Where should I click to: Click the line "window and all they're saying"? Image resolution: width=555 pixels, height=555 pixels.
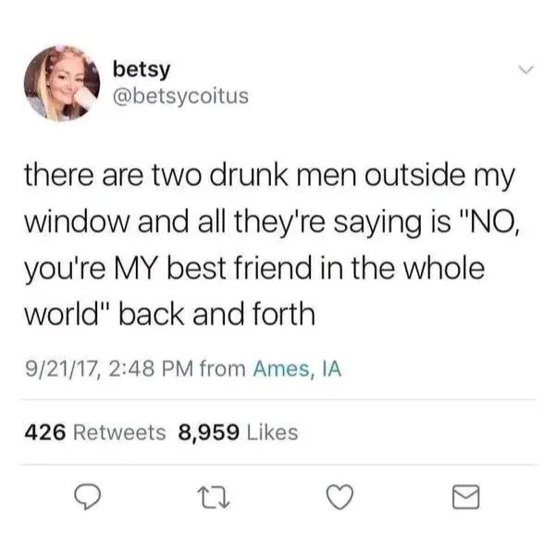coord(272,222)
